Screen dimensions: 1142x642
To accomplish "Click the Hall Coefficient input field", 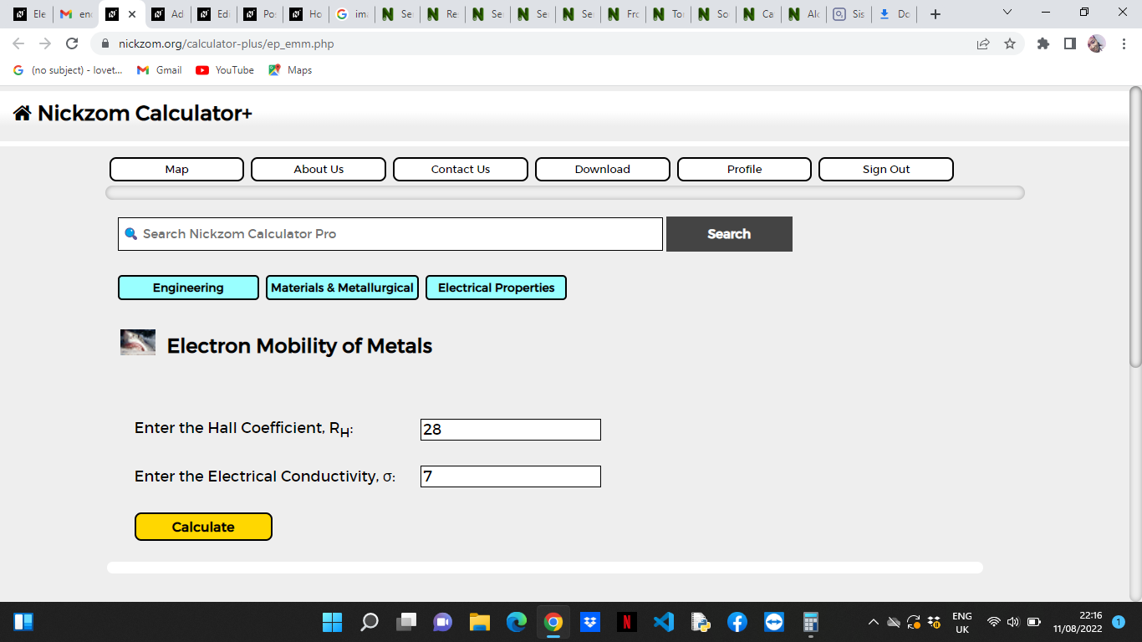I will click(511, 430).
